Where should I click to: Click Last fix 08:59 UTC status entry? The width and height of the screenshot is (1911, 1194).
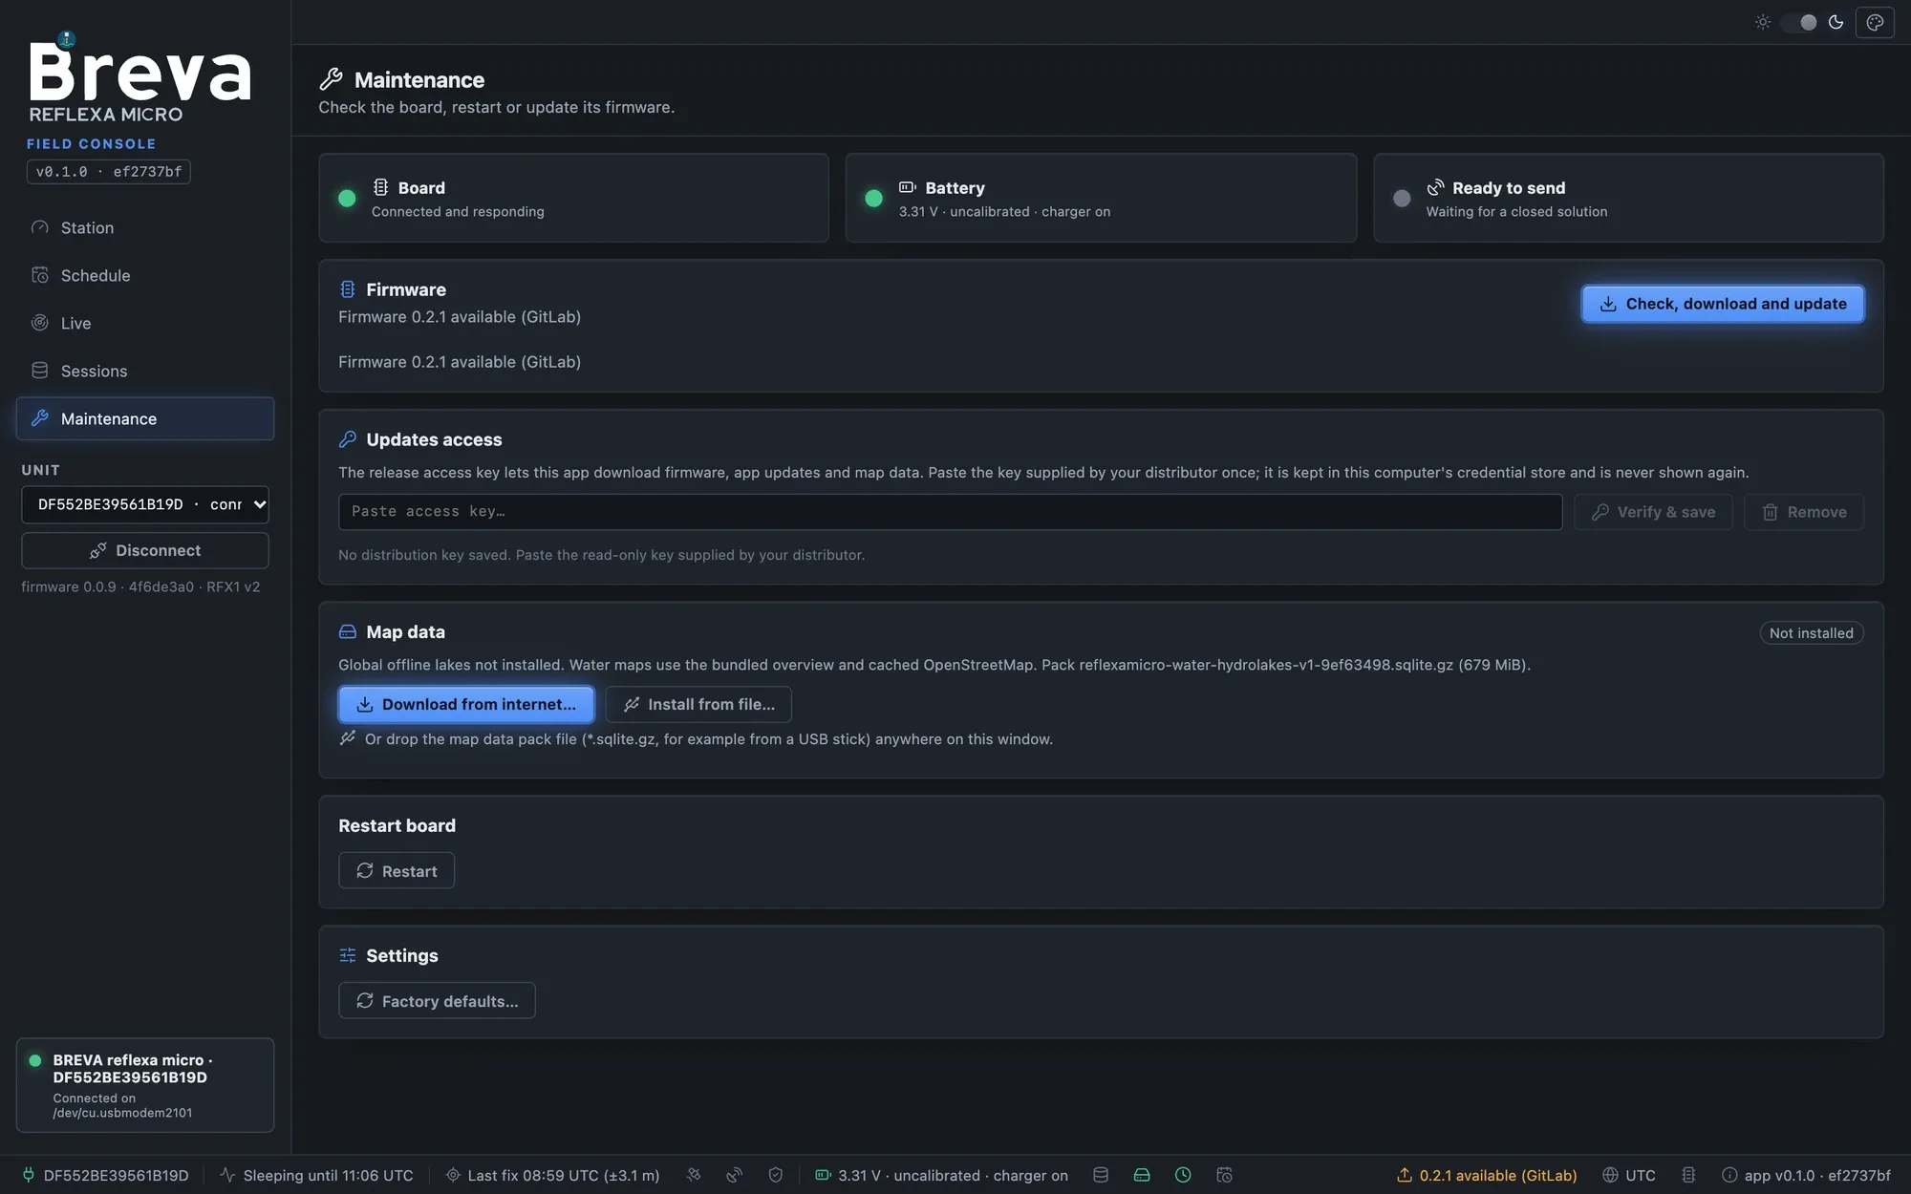tap(552, 1175)
